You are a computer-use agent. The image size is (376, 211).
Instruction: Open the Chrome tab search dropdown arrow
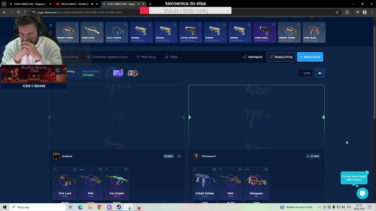[4, 4]
